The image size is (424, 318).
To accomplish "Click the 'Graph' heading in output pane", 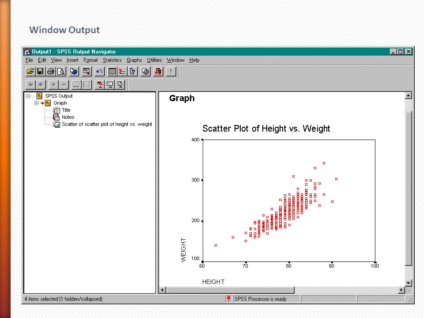I will click(x=182, y=98).
